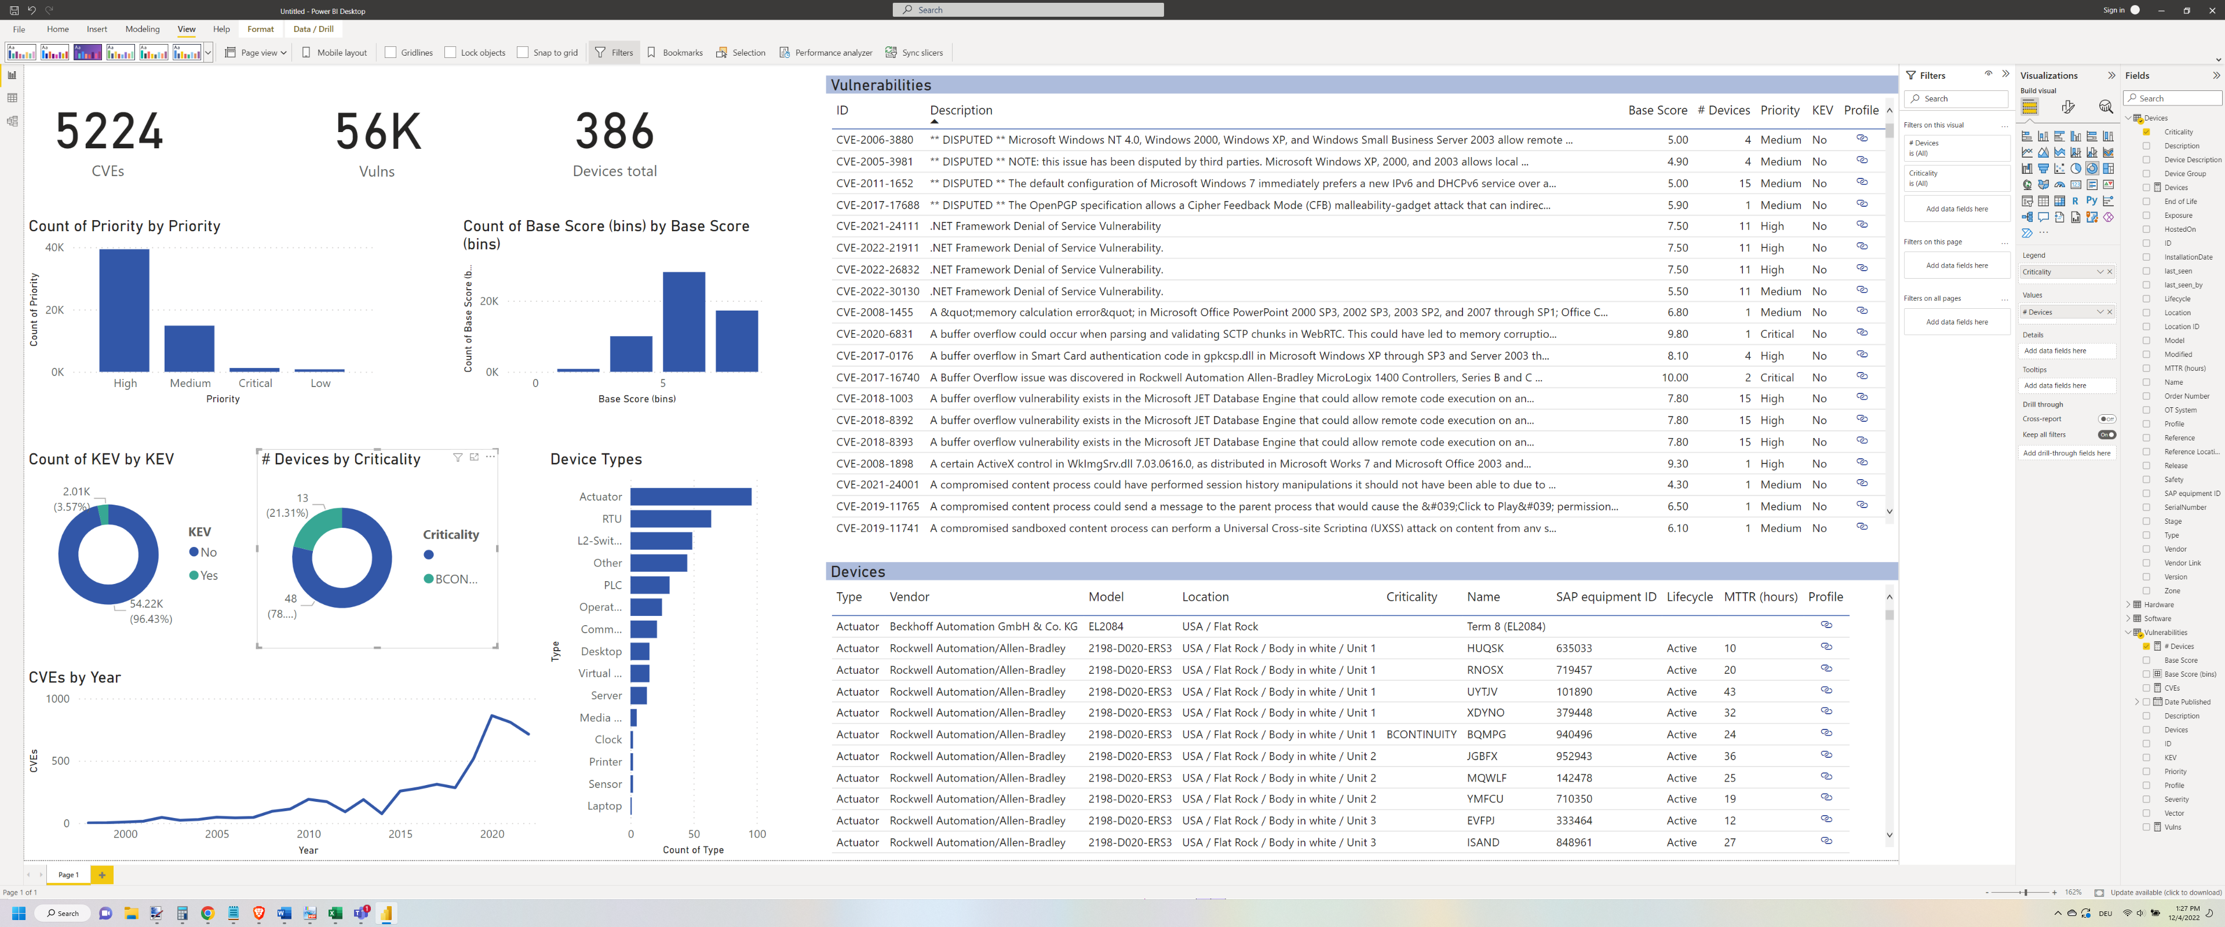Pick the Treemap visual icon
Image resolution: width=2225 pixels, height=927 pixels.
tap(2109, 169)
